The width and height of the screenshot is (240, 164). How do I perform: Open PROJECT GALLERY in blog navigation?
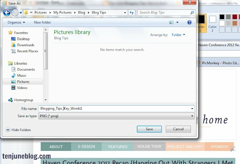point(185,146)
